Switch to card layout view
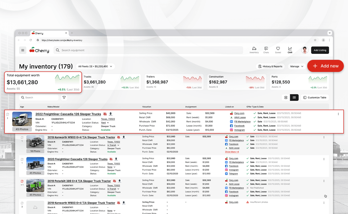348x214 pixels. 286,97
